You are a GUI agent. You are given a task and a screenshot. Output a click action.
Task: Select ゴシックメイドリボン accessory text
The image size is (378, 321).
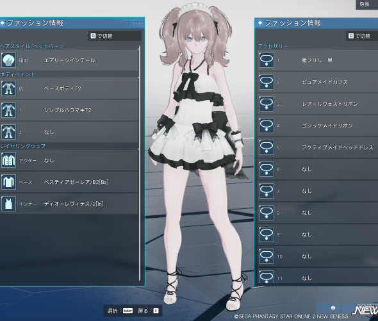(327, 126)
